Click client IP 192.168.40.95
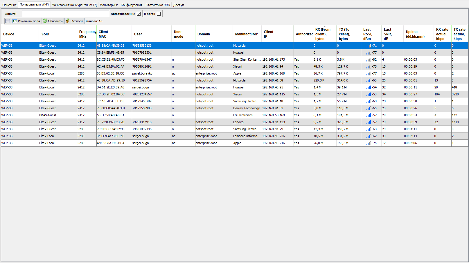This screenshot has width=469, height=263. tap(278, 88)
